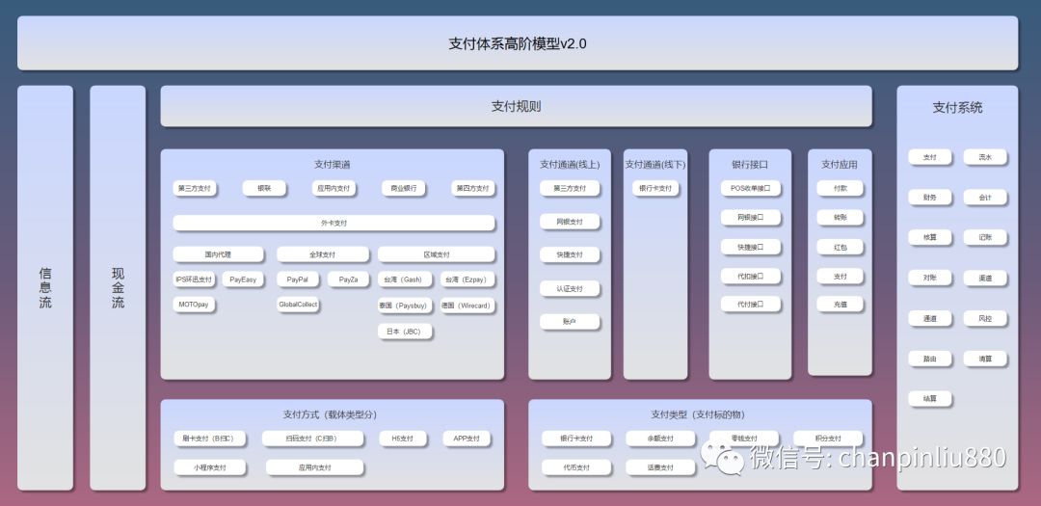Viewport: 1041px width, 506px height.
Task: Click the 路由 box
Action: point(929,359)
